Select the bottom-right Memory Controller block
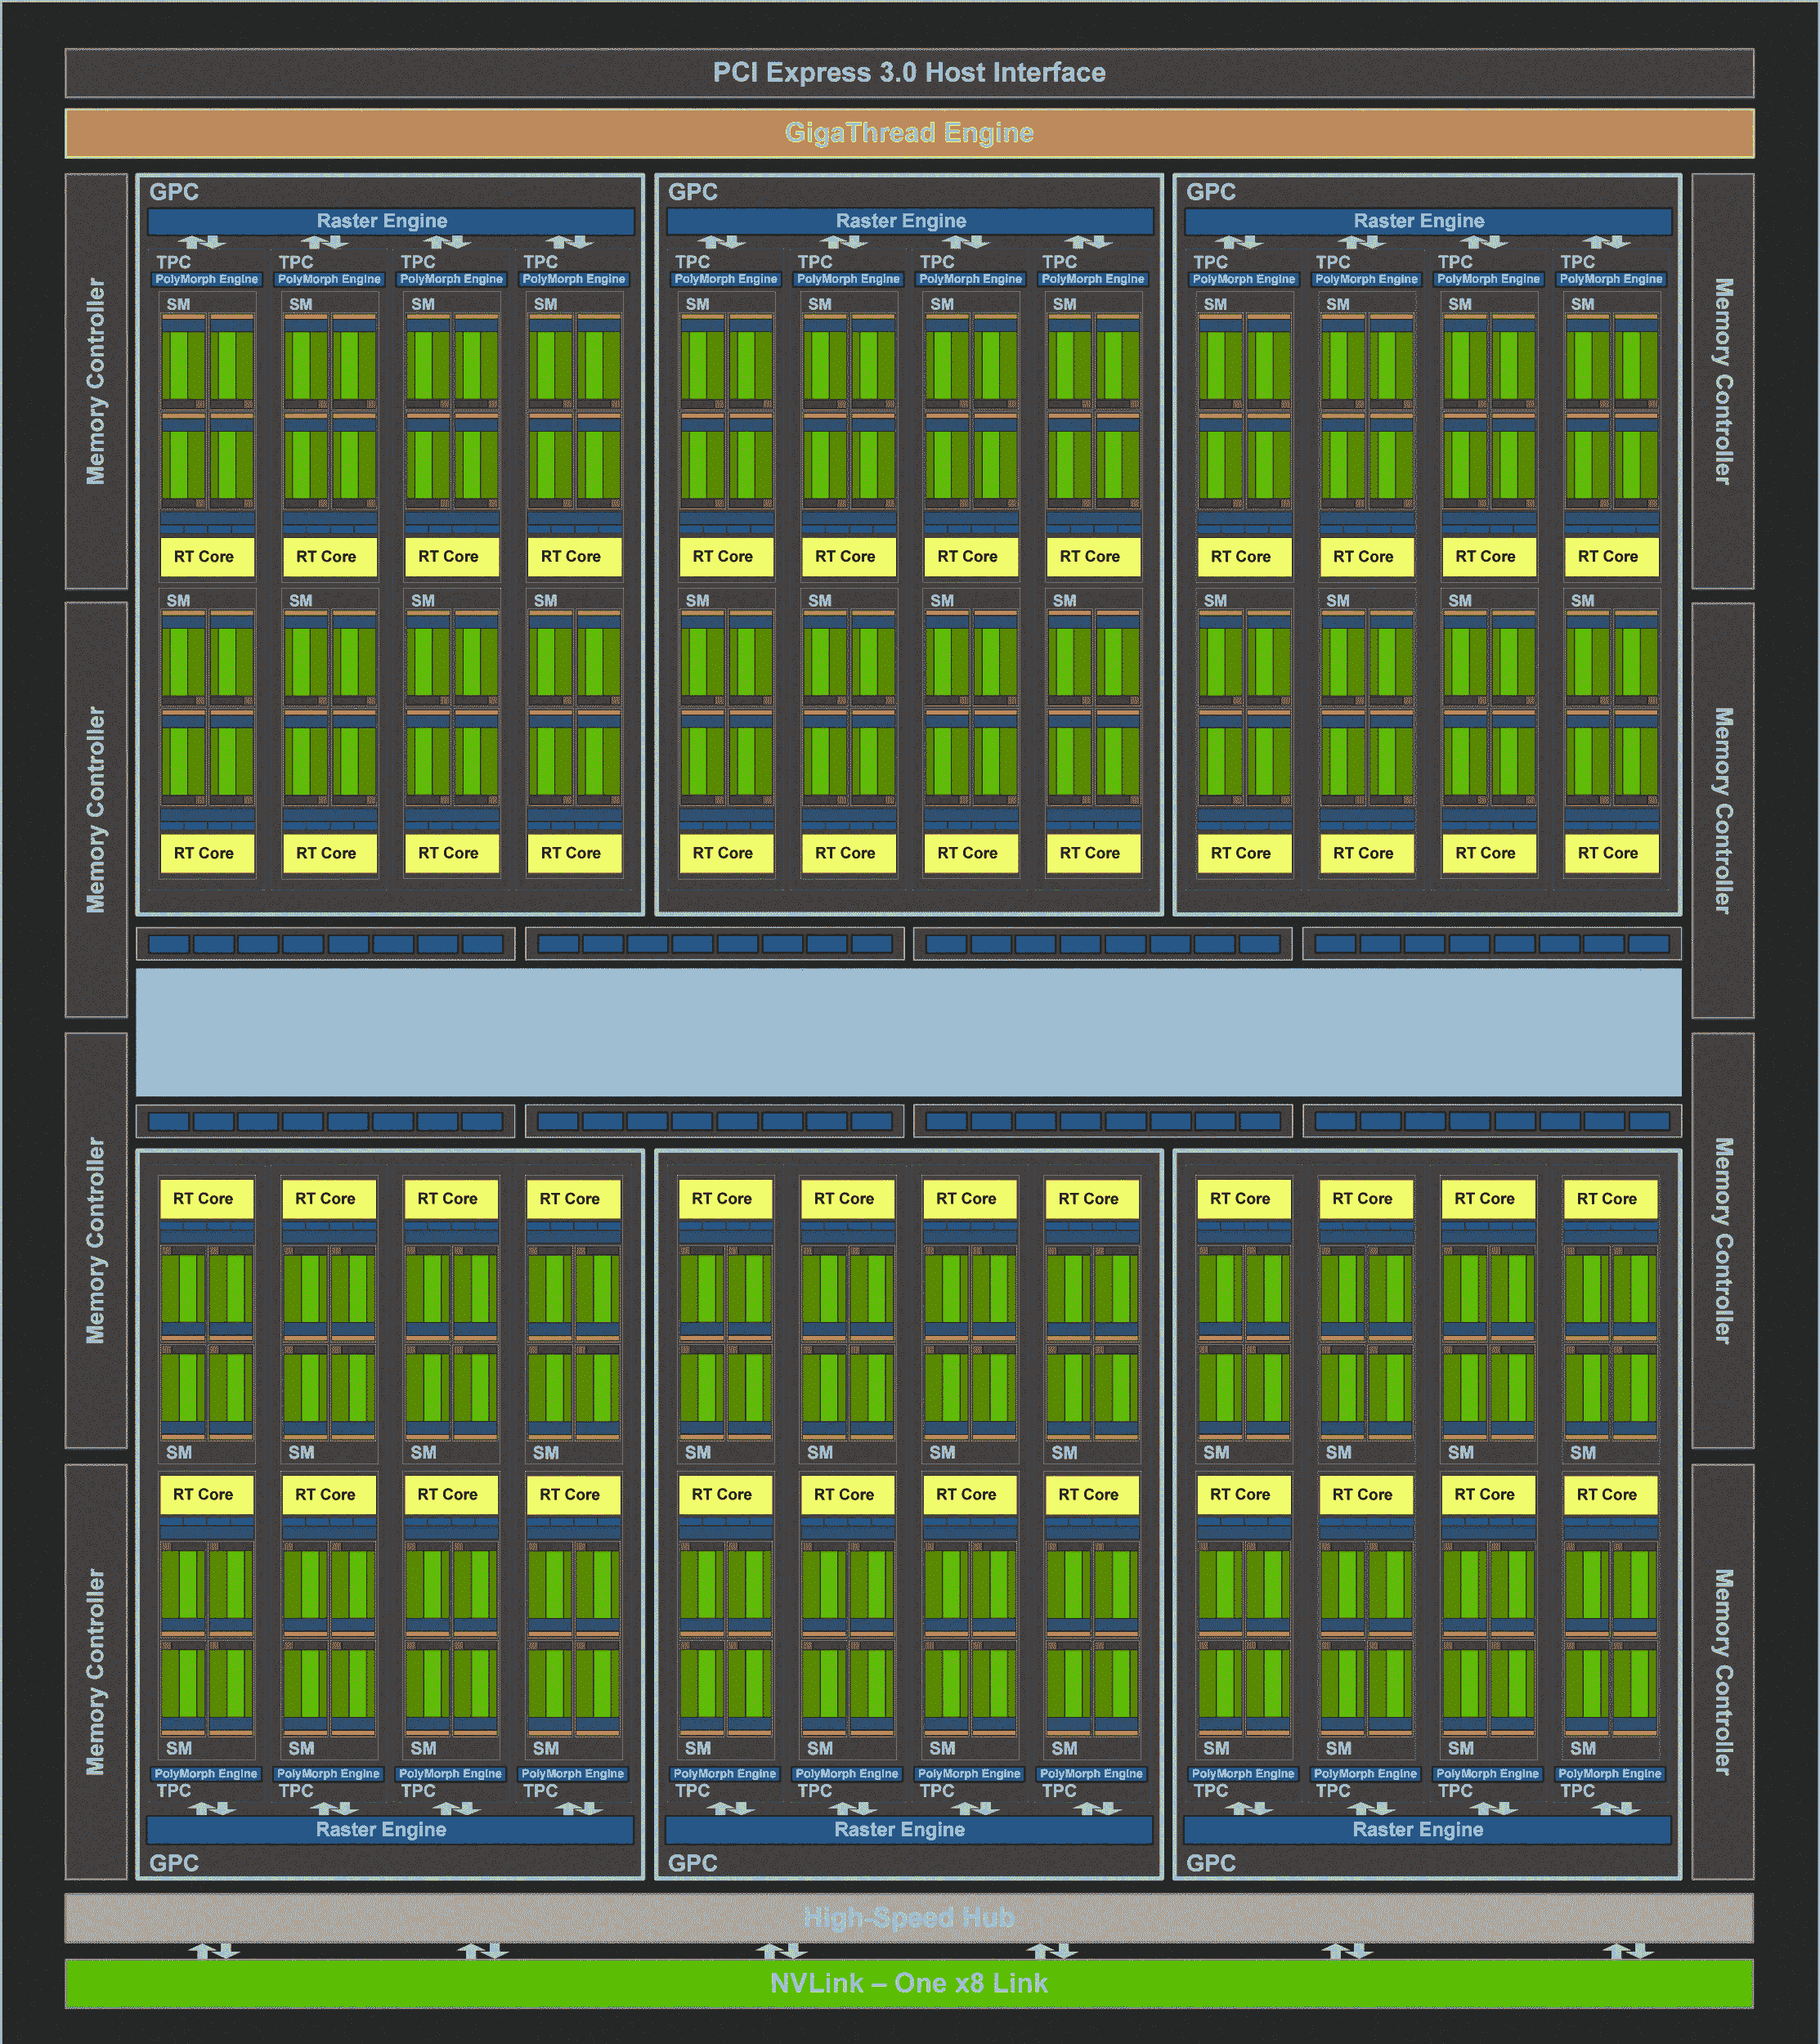 [1722, 1671]
